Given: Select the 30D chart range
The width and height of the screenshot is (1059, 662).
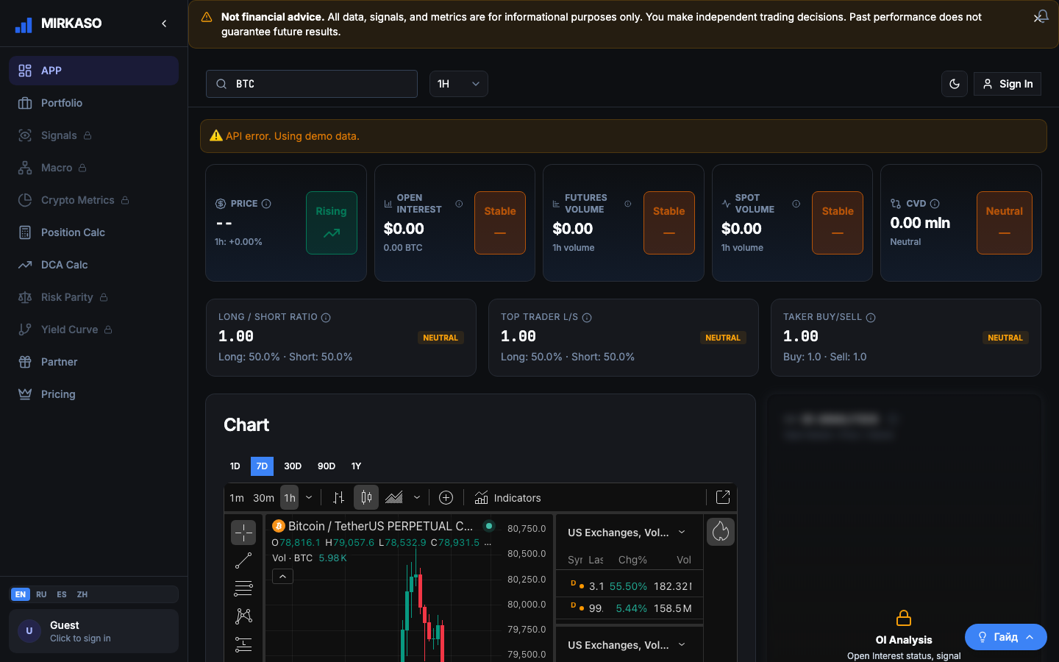Looking at the screenshot, I should 293,466.
